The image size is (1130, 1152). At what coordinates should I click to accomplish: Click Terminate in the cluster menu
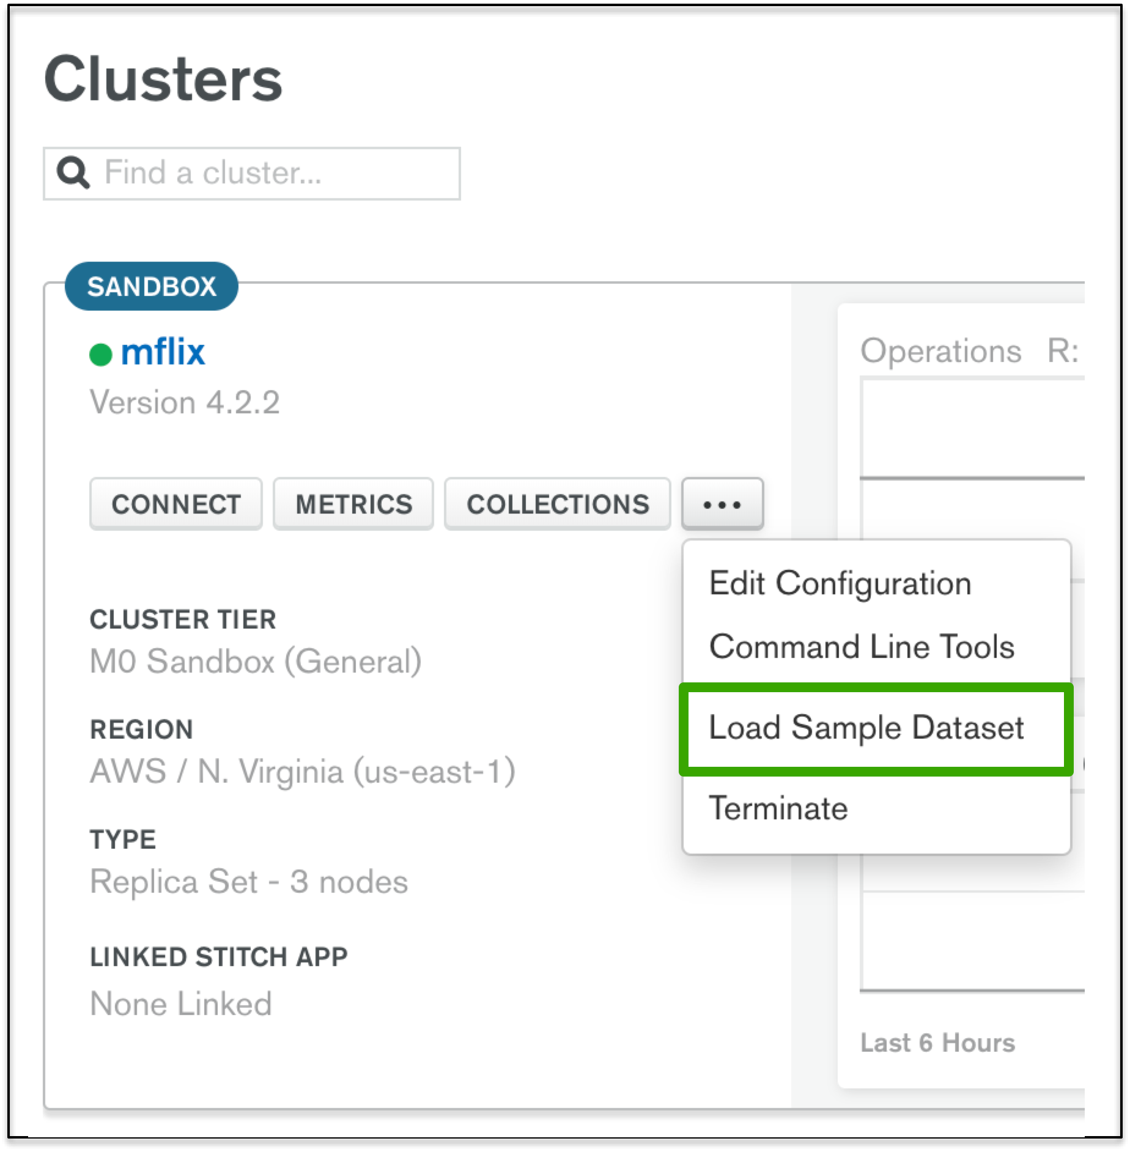pos(778,807)
